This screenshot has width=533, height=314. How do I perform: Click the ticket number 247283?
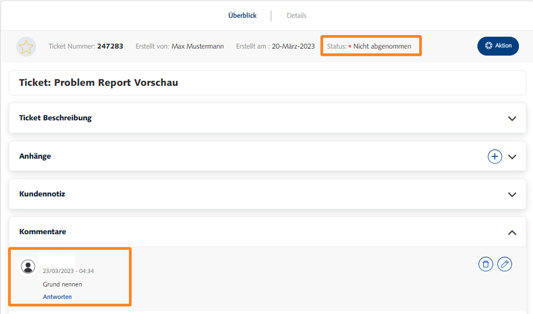(110, 46)
